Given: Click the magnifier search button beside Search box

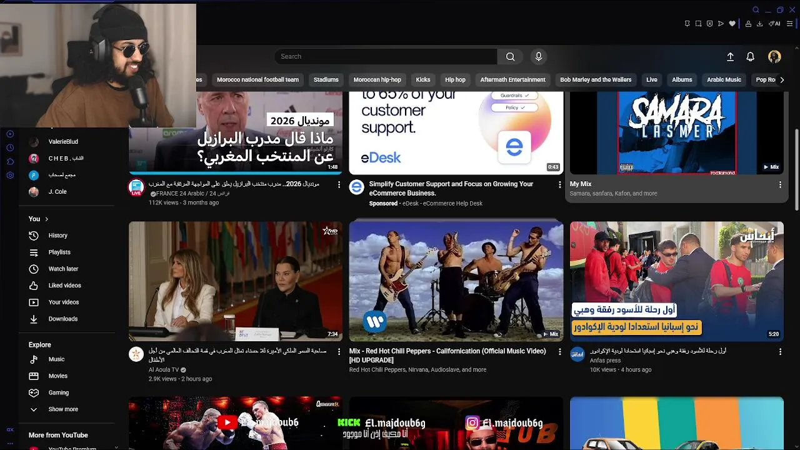Looking at the screenshot, I should coord(510,56).
